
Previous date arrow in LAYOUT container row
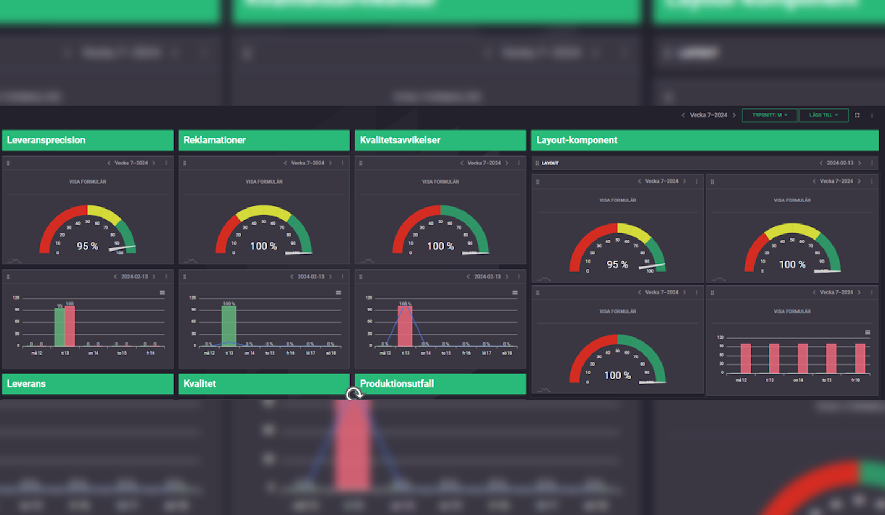tap(821, 163)
